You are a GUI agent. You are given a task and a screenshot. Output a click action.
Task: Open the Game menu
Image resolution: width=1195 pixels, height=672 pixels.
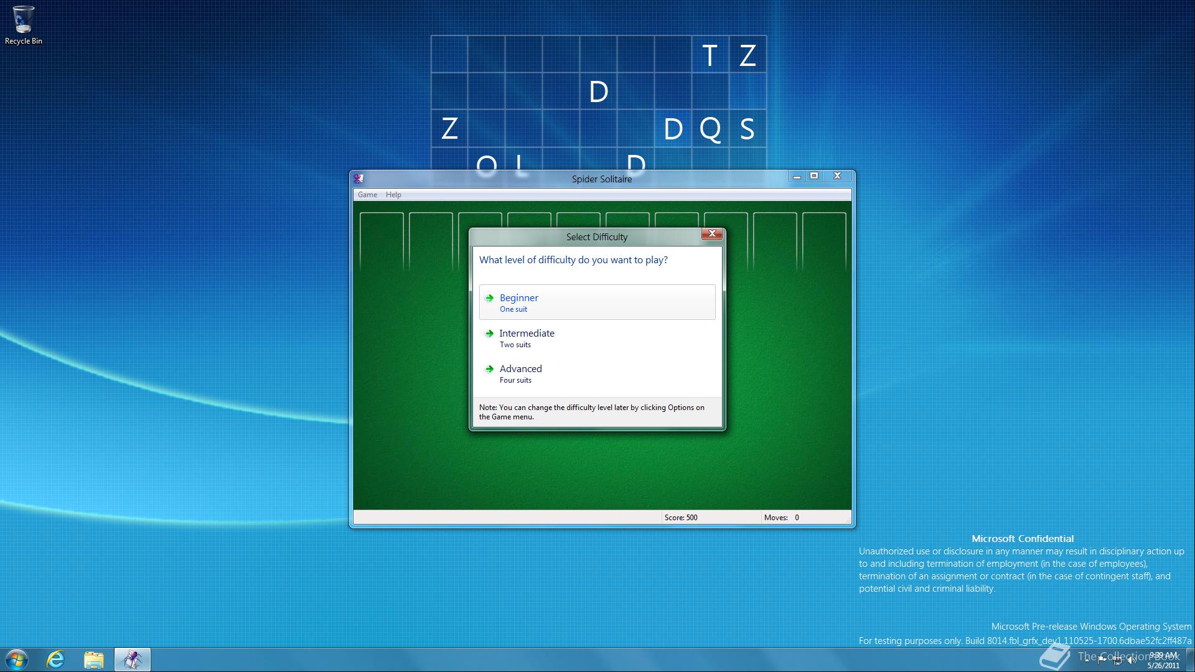coord(367,195)
